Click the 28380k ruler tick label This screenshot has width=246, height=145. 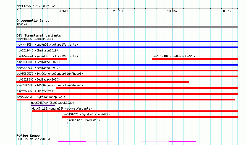tap(172, 11)
